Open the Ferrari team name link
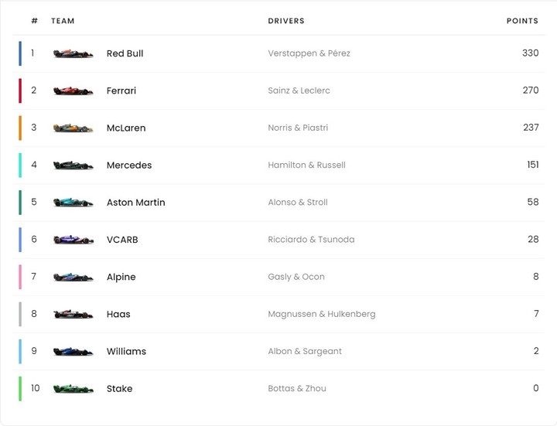The image size is (557, 426). click(x=121, y=90)
